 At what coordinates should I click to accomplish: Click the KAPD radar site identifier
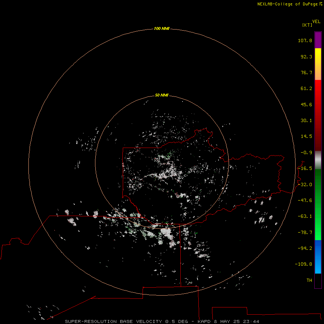tap(204, 321)
